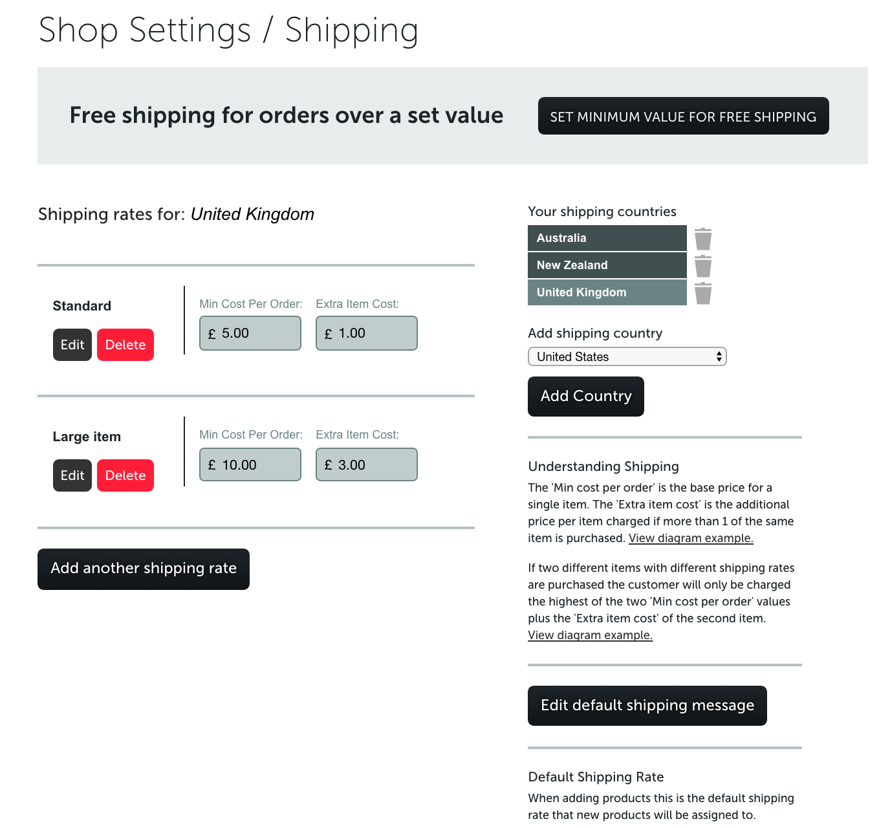
Task: Click Set Minimum Value For Free Shipping
Action: pyautogui.click(x=683, y=116)
